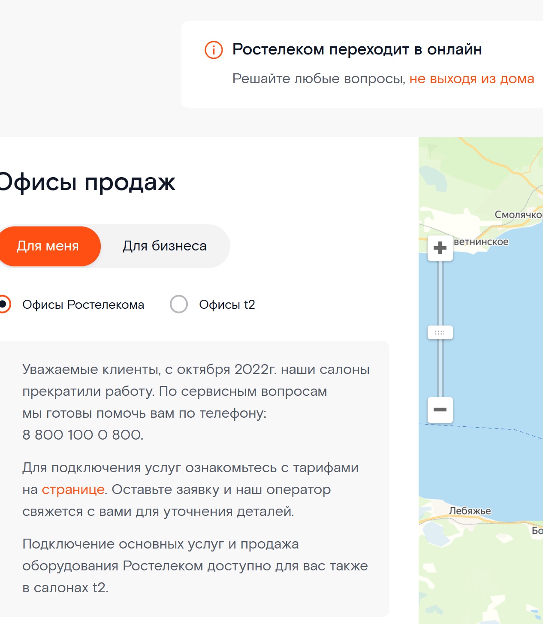Open the не выходя из дома link
This screenshot has height=624, width=543.
pos(472,79)
